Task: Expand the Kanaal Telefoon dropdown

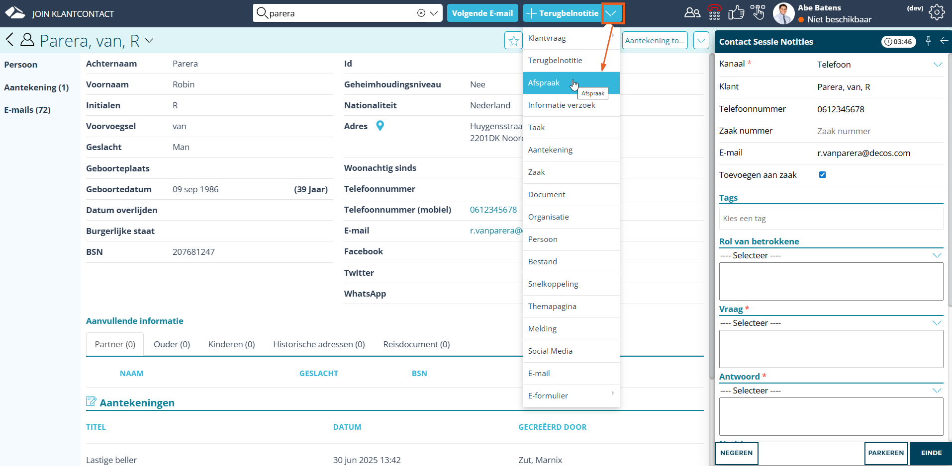Action: [938, 65]
